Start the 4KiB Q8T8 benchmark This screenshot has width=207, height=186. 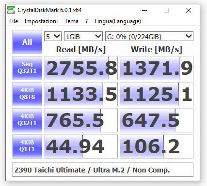click(x=27, y=94)
